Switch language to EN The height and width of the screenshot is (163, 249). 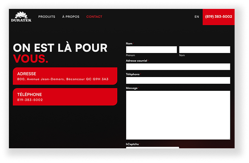coord(197,16)
